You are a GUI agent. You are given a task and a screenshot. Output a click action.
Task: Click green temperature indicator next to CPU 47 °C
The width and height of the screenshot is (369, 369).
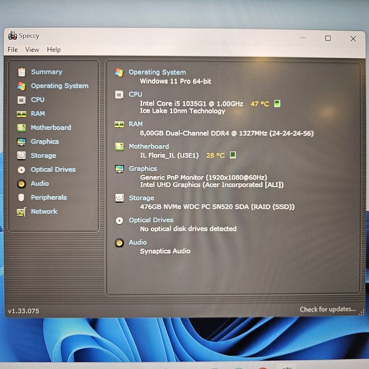(x=277, y=103)
